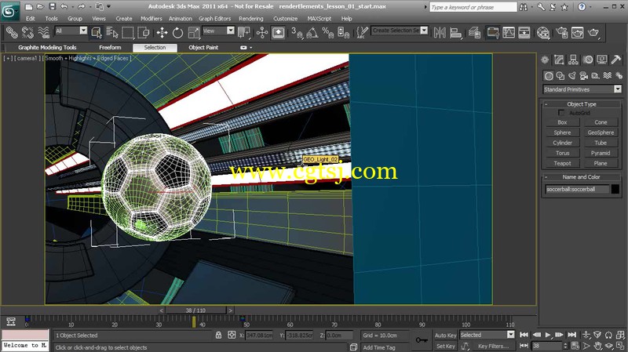Open the Utilities hammer panel tab
The image size is (628, 352).
[x=616, y=60]
